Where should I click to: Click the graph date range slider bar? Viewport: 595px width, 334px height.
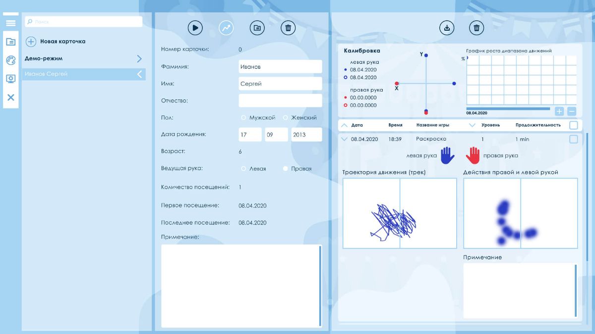click(508, 108)
